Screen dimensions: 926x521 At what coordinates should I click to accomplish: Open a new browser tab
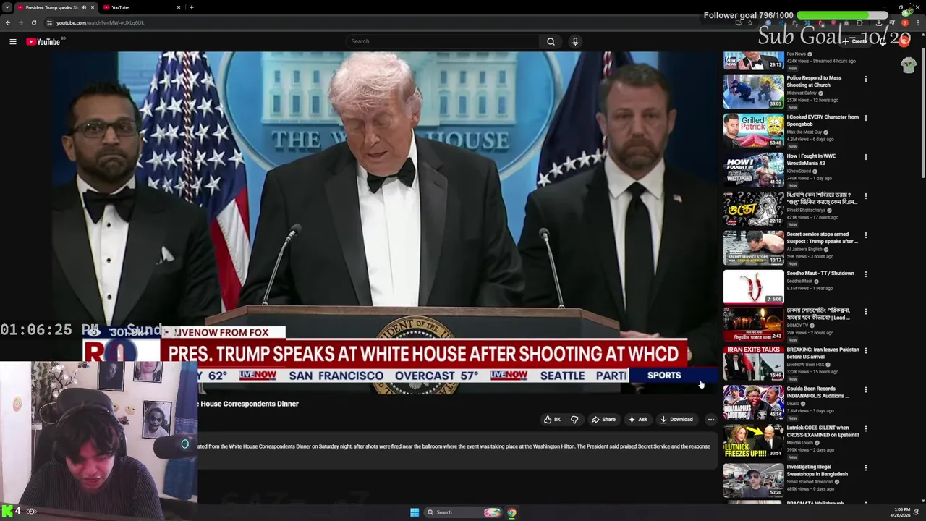point(192,7)
